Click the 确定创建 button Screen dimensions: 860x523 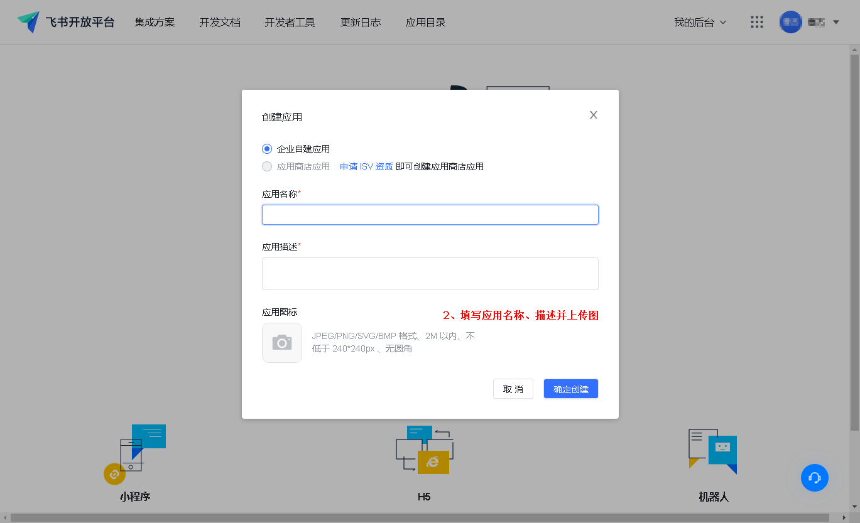(570, 389)
